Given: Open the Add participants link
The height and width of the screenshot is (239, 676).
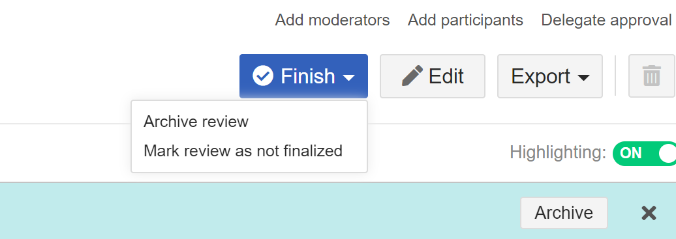Looking at the screenshot, I should (465, 20).
